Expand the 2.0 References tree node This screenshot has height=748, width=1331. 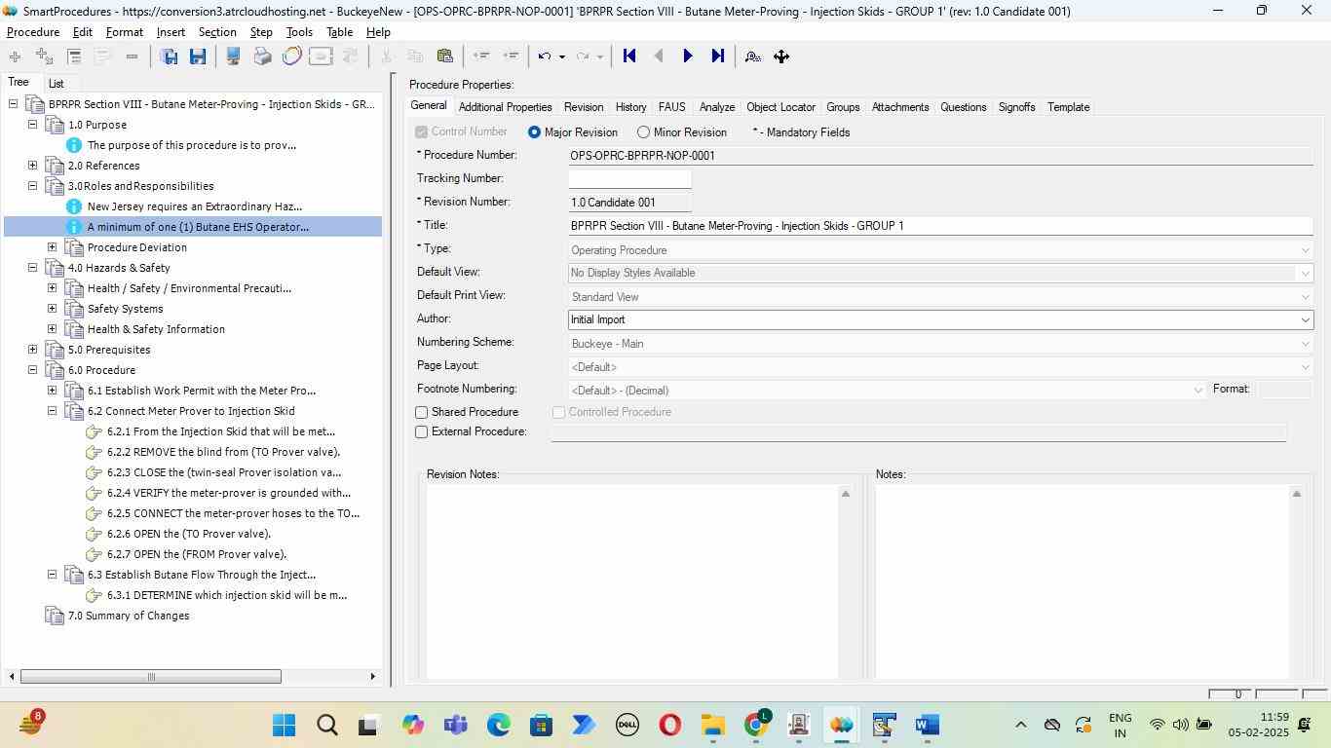(x=32, y=166)
